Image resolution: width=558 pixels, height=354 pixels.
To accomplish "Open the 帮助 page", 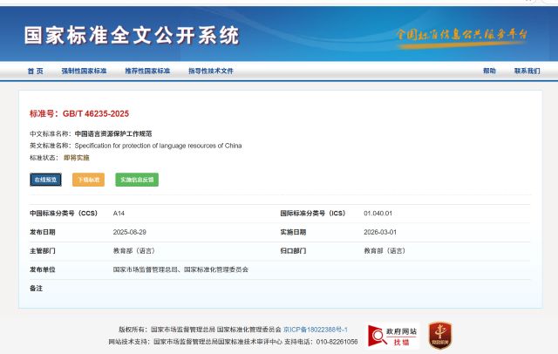I will [489, 71].
